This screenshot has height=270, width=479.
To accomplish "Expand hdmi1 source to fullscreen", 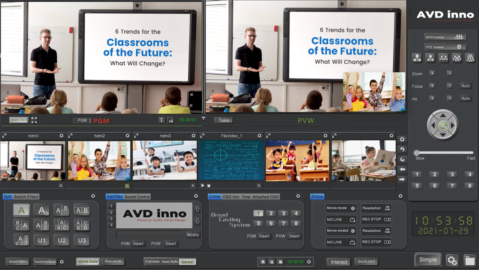I will [4, 136].
